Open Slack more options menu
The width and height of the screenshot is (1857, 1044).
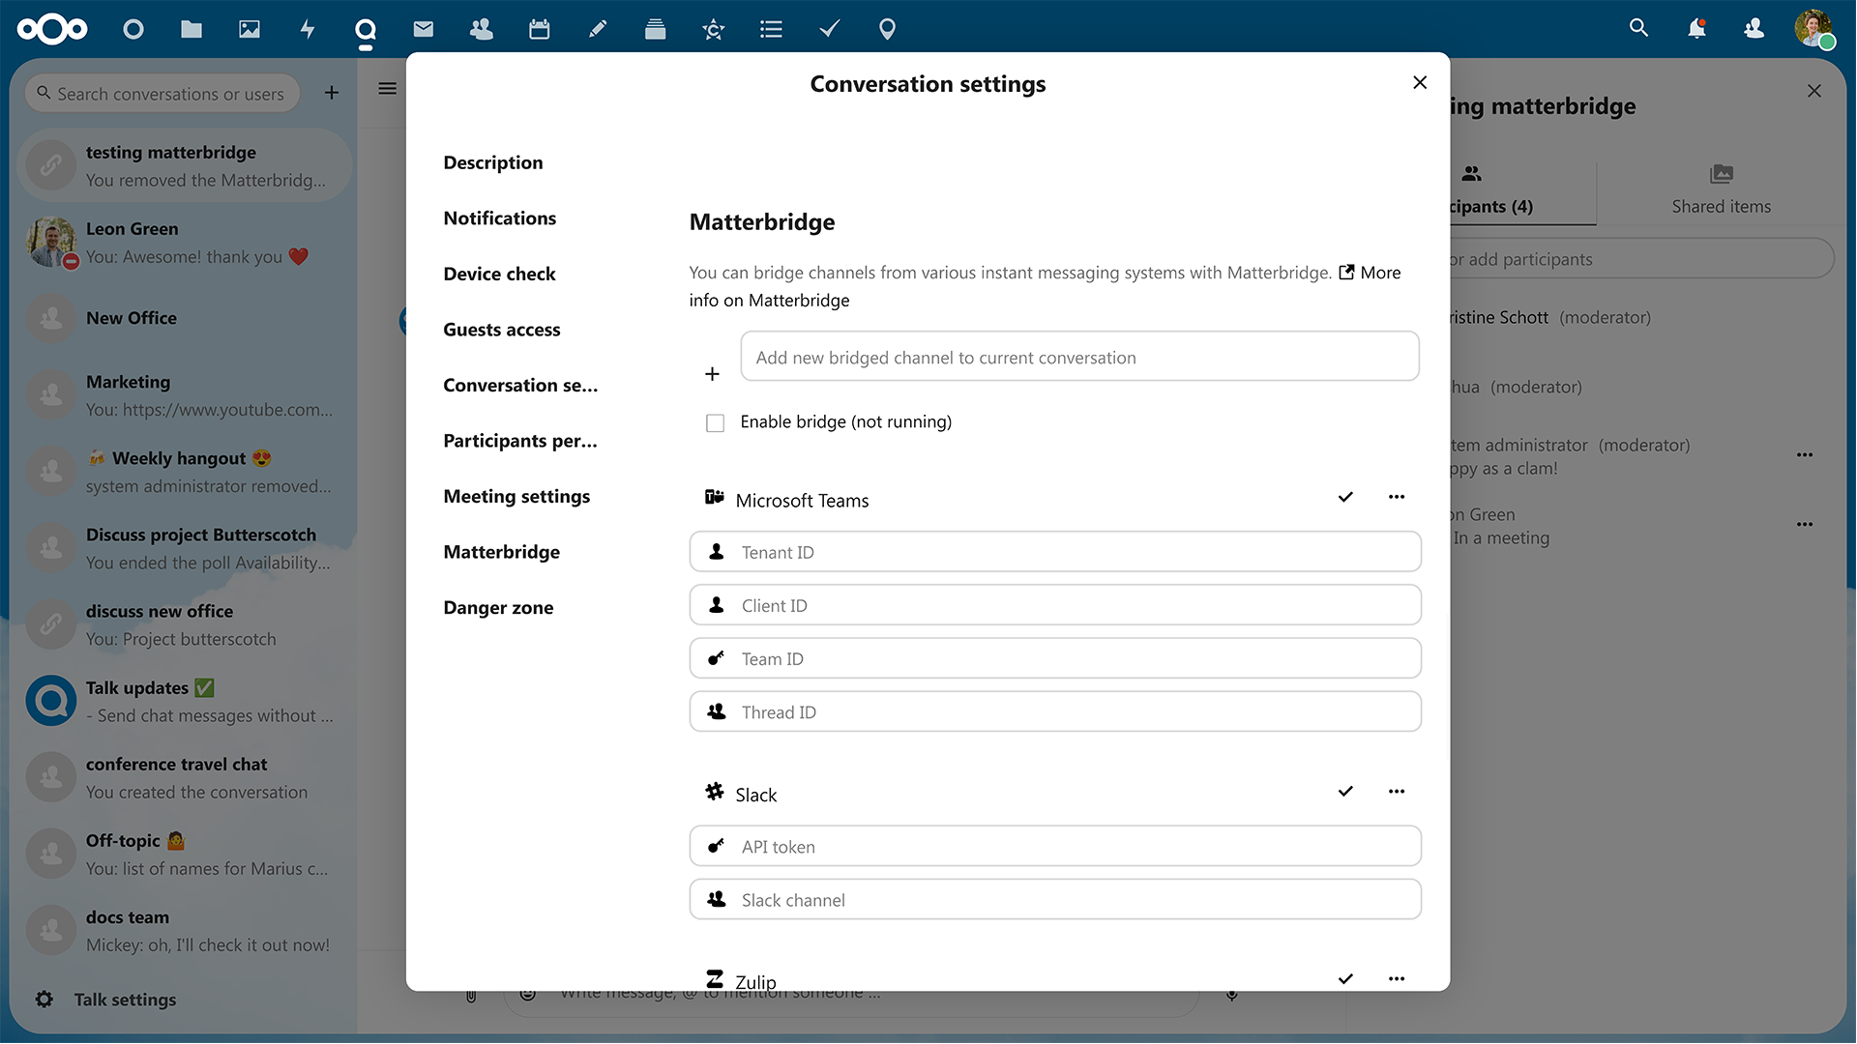(1397, 792)
